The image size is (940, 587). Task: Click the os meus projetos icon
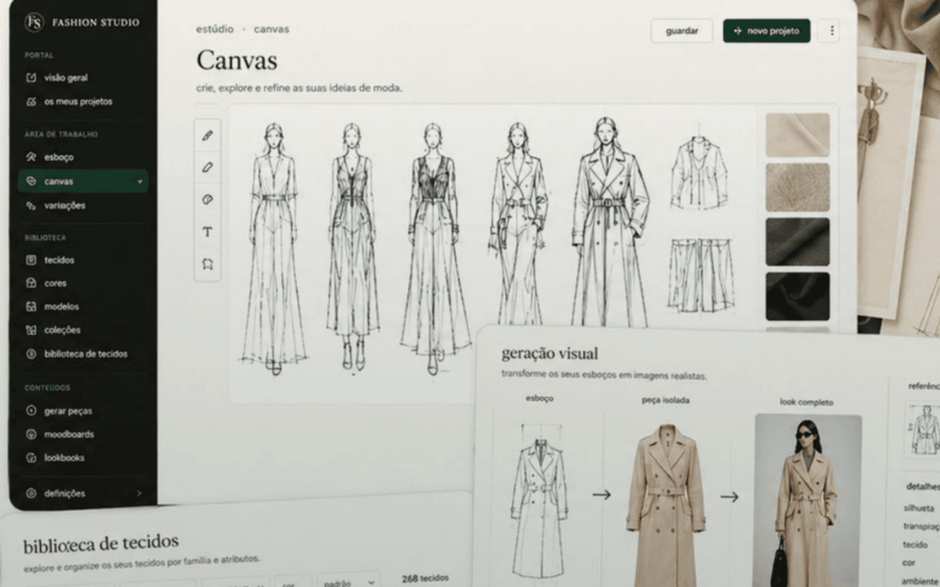[31, 102]
